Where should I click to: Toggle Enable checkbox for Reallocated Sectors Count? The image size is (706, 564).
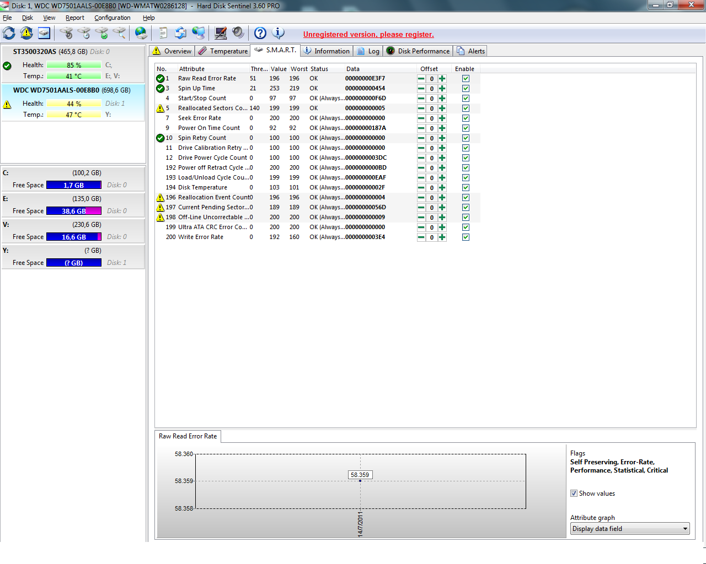[x=466, y=109]
